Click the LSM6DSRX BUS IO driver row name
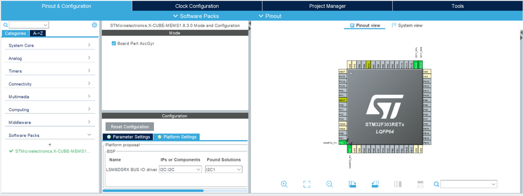 click(132, 170)
